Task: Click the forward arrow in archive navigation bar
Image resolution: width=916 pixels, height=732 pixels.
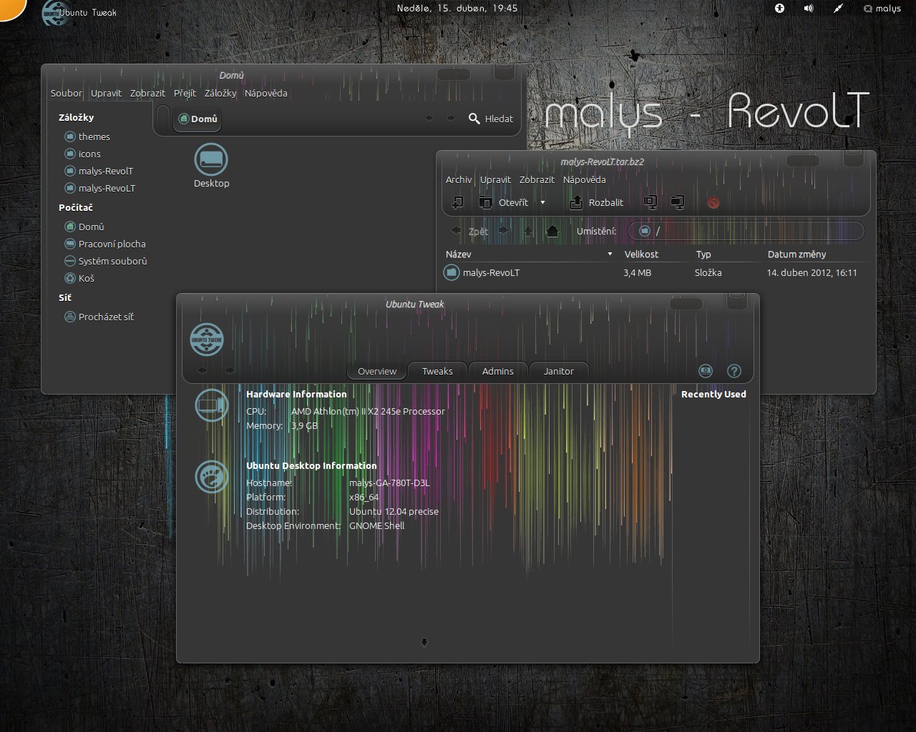Action: tap(504, 231)
